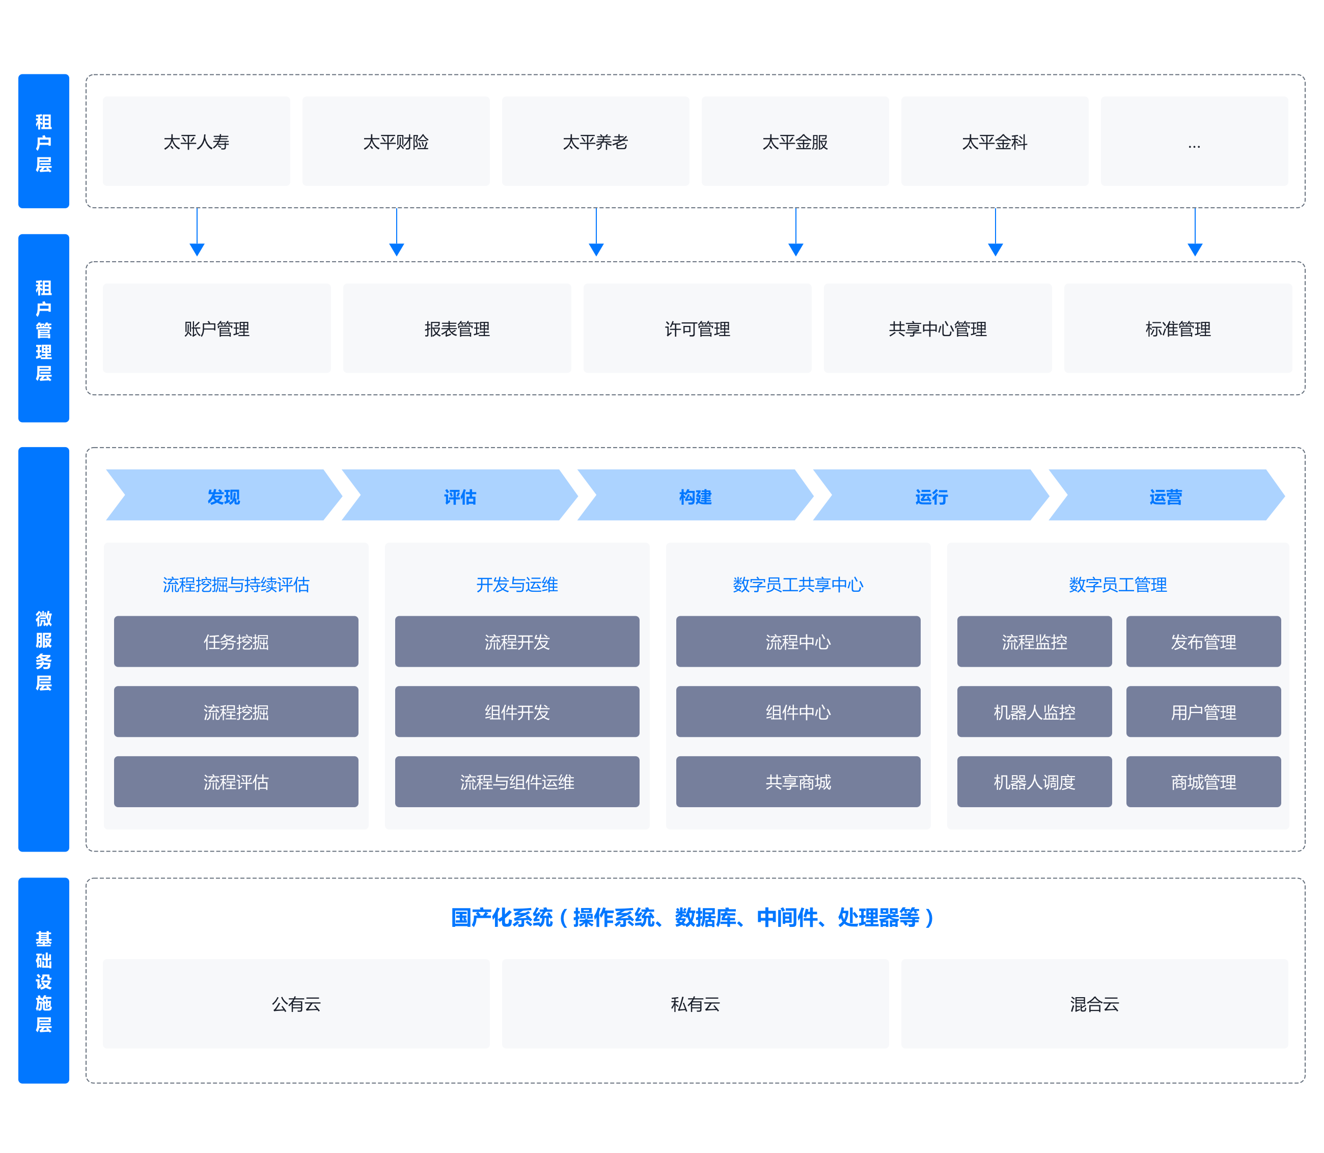Open the 流程开发 block
Image resolution: width=1324 pixels, height=1153 pixels.
(x=517, y=642)
